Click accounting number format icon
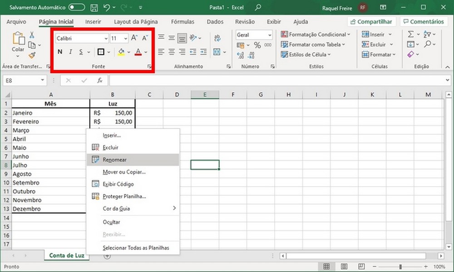 click(241, 45)
